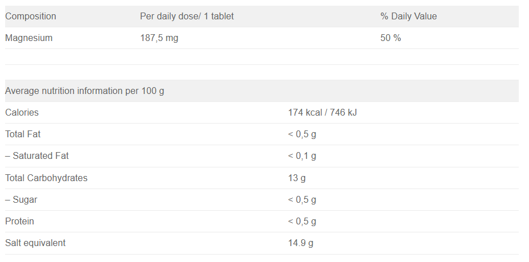Screen dimensions: 529x262
Task: Click the Total Fat value '< 0,5 g'
Action: coord(302,134)
